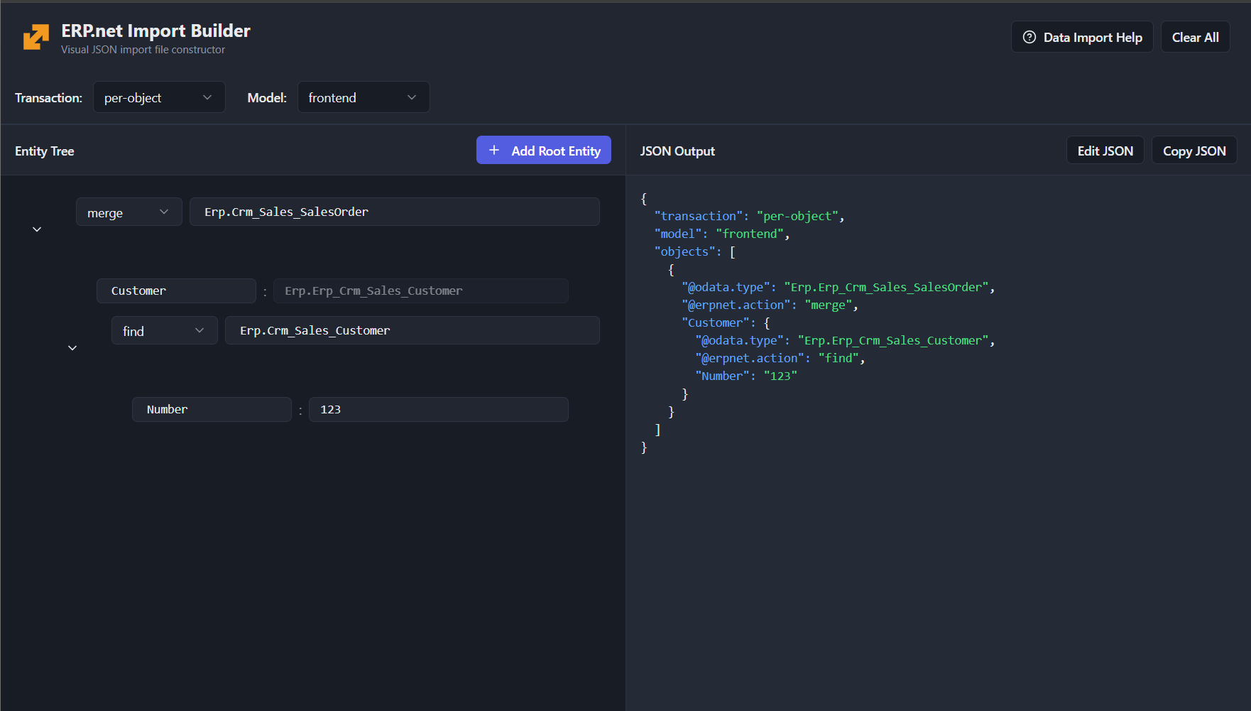Collapse the Customer child entity chevron

[x=72, y=348]
